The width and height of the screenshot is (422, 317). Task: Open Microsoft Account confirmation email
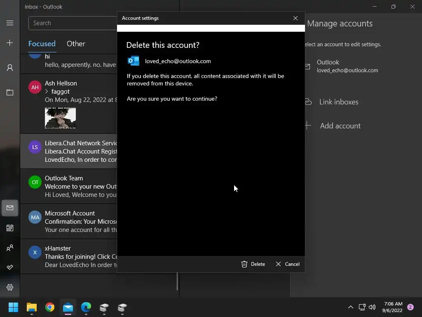(x=69, y=221)
